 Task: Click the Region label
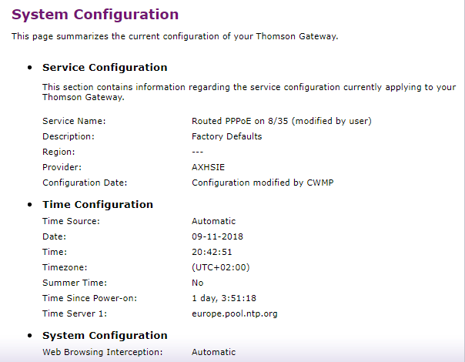(59, 152)
